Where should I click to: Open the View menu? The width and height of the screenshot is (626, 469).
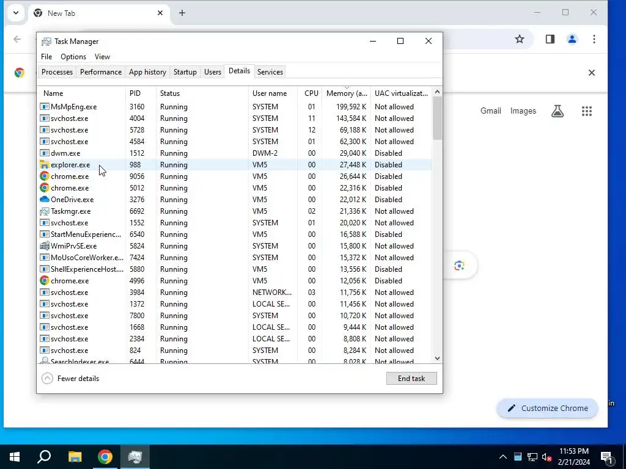(x=102, y=57)
